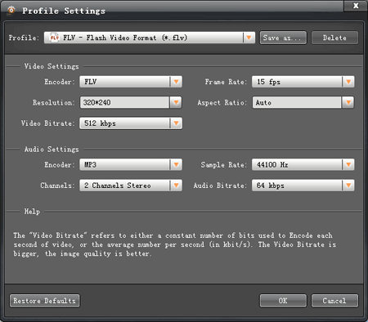Click the Delete profile button
Viewport: 368px width, 322px height.
click(334, 38)
